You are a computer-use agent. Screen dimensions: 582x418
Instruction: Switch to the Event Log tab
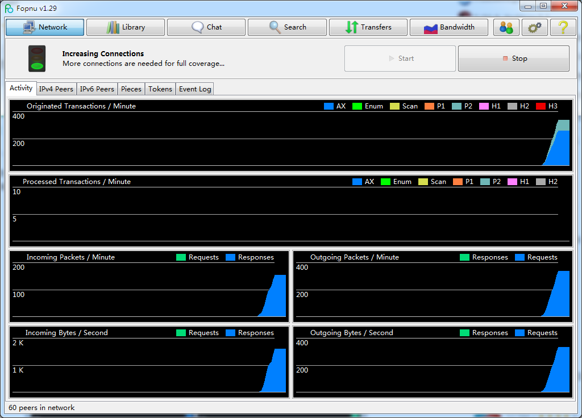[195, 89]
